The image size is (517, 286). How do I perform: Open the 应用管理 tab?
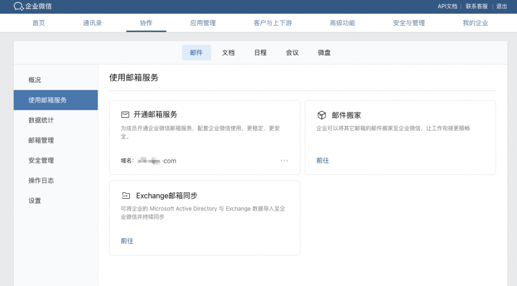click(x=203, y=23)
